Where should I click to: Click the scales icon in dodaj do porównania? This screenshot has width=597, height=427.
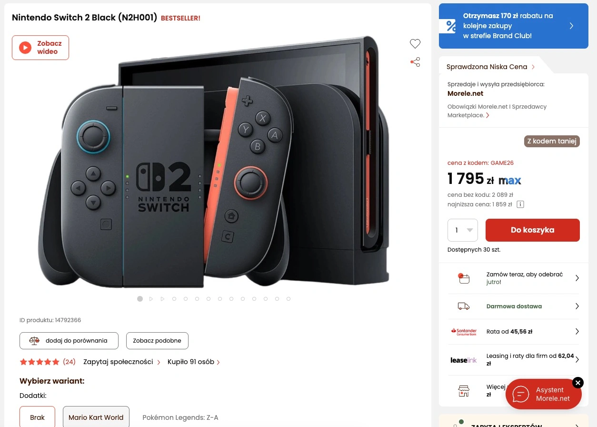[x=35, y=341]
